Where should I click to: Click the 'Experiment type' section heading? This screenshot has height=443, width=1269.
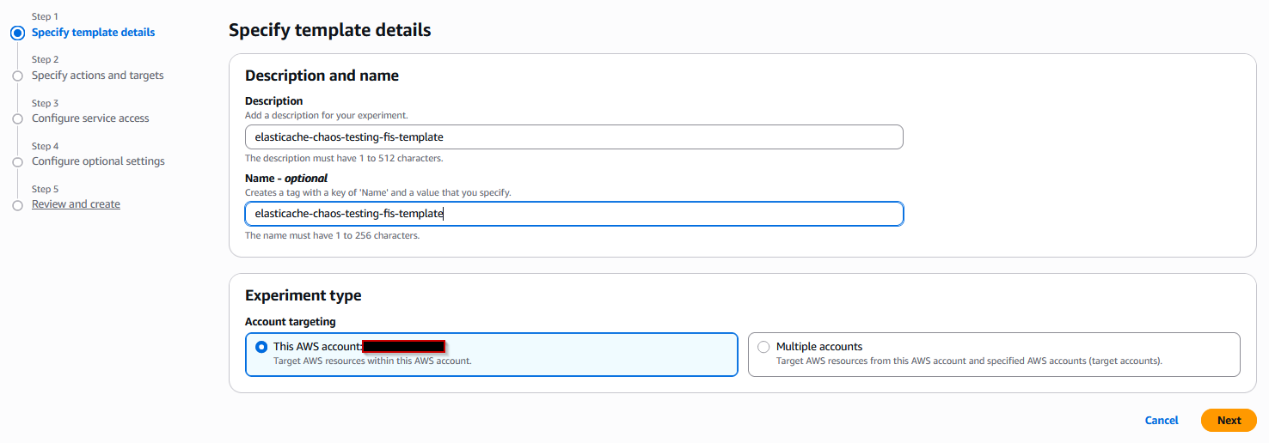(303, 295)
